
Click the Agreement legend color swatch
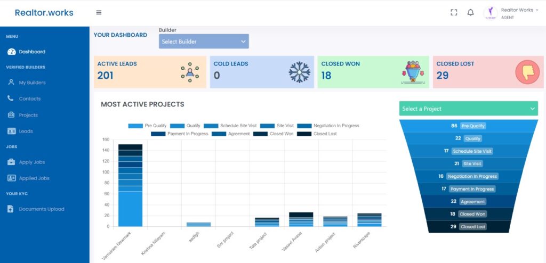click(x=219, y=134)
